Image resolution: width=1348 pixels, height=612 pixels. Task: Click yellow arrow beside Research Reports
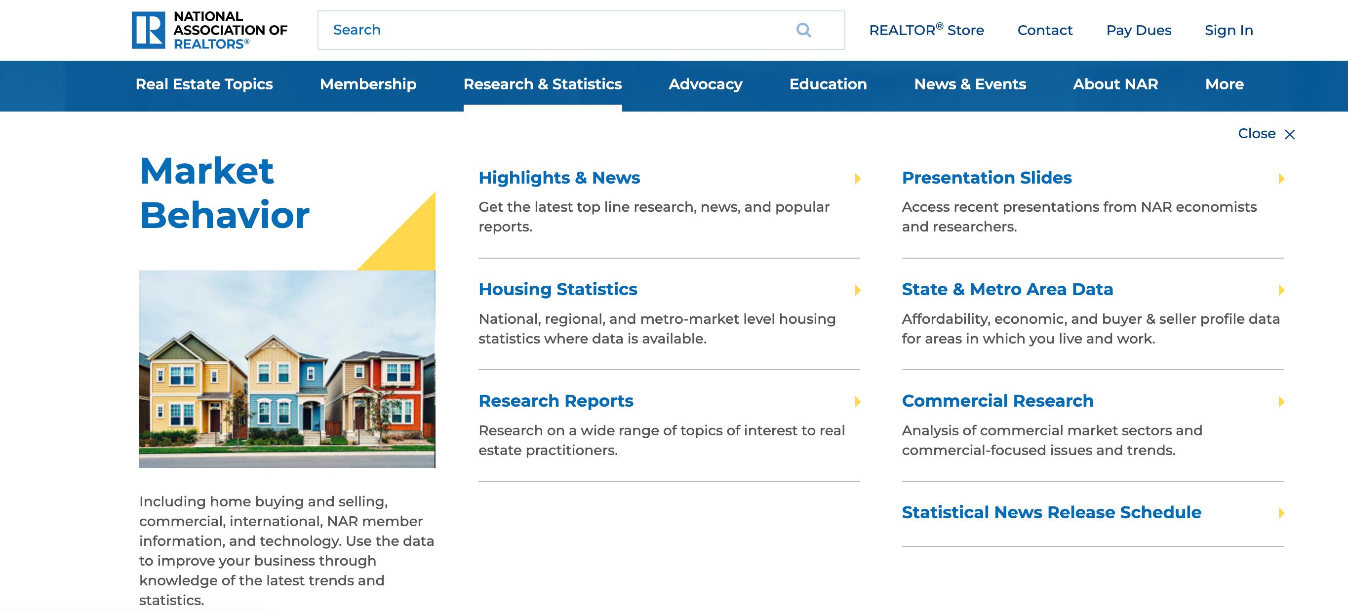coord(858,401)
